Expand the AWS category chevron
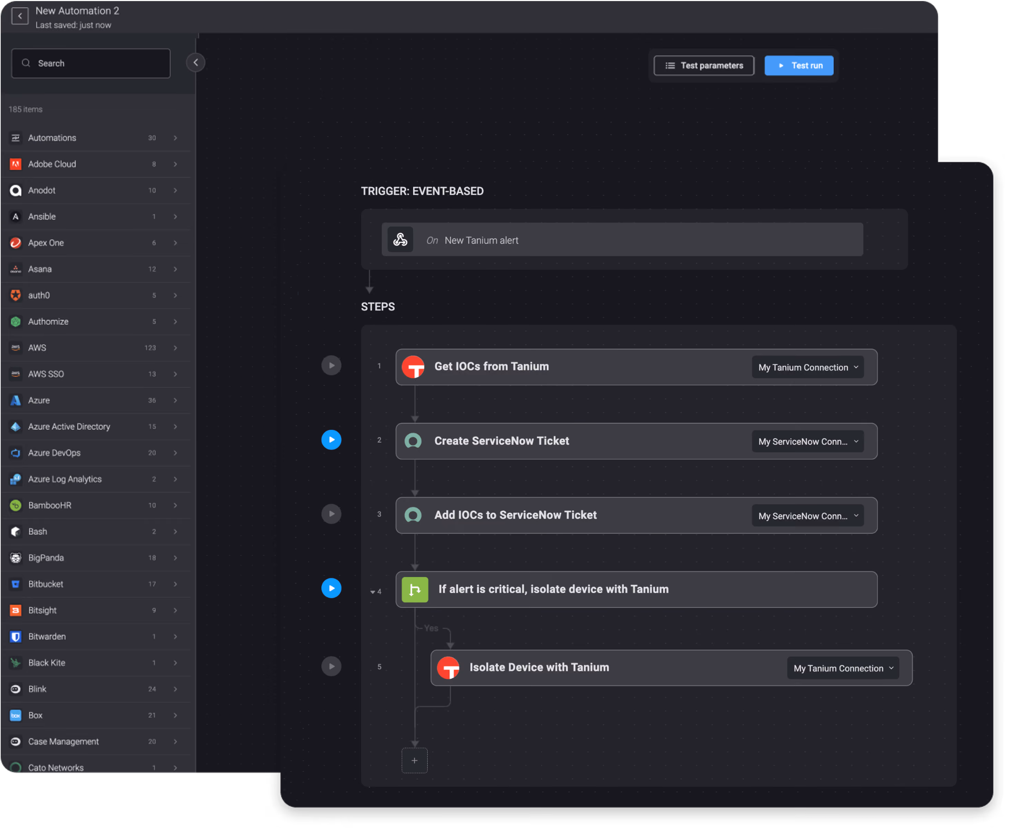1009x828 pixels. pyautogui.click(x=176, y=348)
